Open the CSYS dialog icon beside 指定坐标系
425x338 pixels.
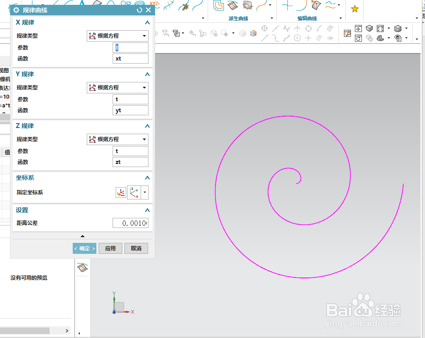coord(121,192)
